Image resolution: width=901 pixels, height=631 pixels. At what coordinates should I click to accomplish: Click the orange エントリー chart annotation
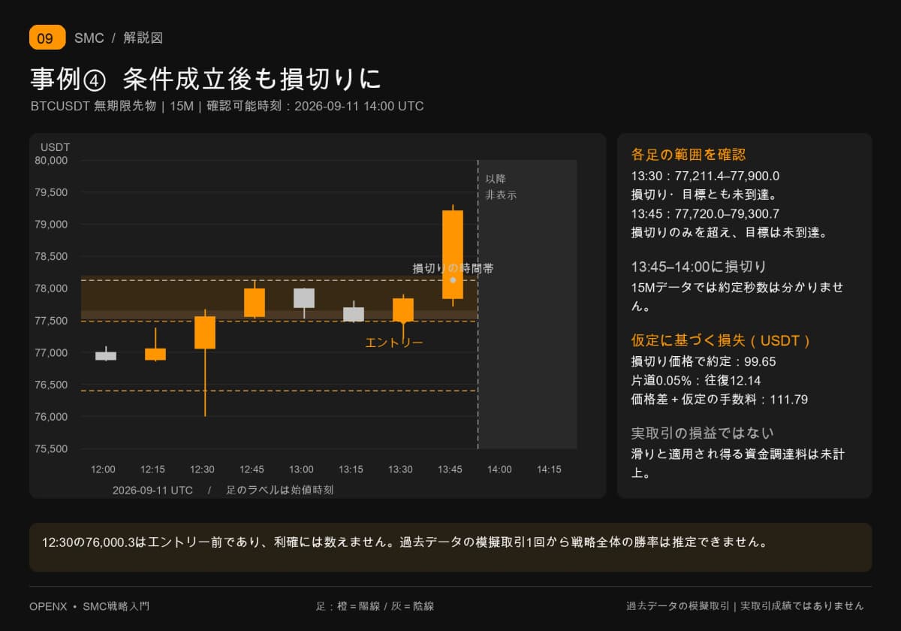[x=394, y=343]
